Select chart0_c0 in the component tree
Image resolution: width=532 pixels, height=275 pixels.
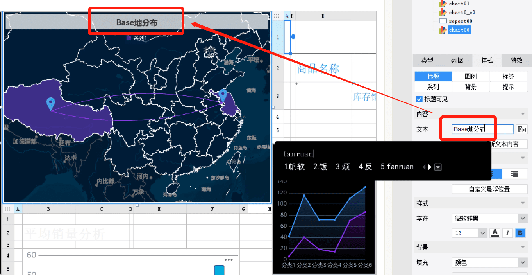(462, 13)
